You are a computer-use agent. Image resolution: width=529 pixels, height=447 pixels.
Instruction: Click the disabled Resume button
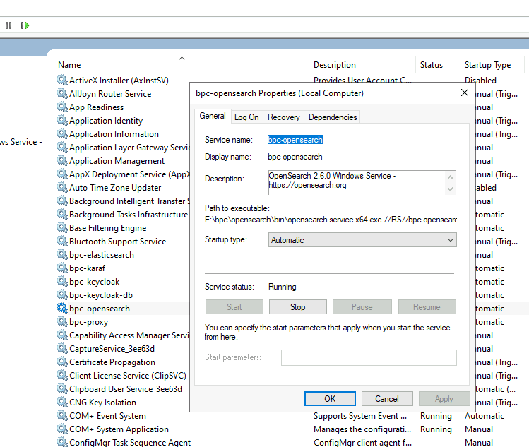(x=427, y=307)
